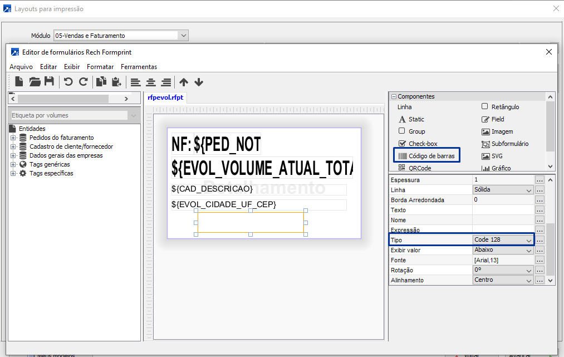Viewport: 564px width, 357px height.
Task: Choose the QRCode component
Action: [x=420, y=168]
